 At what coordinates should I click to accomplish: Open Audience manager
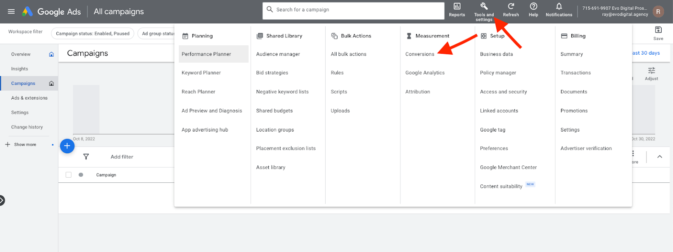pos(278,54)
